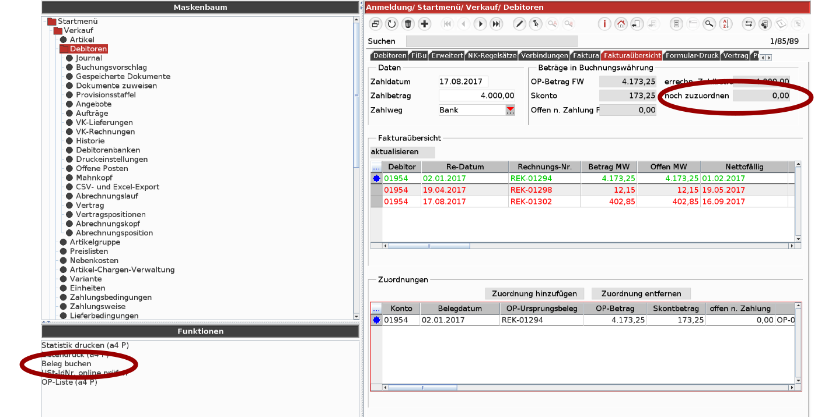Image resolution: width=818 pixels, height=418 pixels.
Task: Switch to the Faktura tab
Action: pyautogui.click(x=585, y=56)
